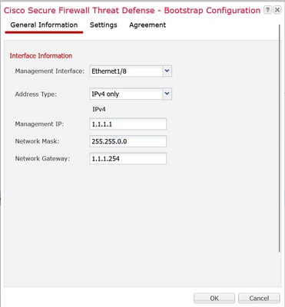The width and height of the screenshot is (285, 307).
Task: Edit the Network Mask field
Action: pyautogui.click(x=128, y=141)
